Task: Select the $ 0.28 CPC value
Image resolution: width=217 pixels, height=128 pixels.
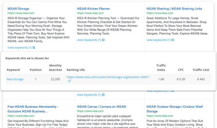Action: pyautogui.click(x=181, y=79)
